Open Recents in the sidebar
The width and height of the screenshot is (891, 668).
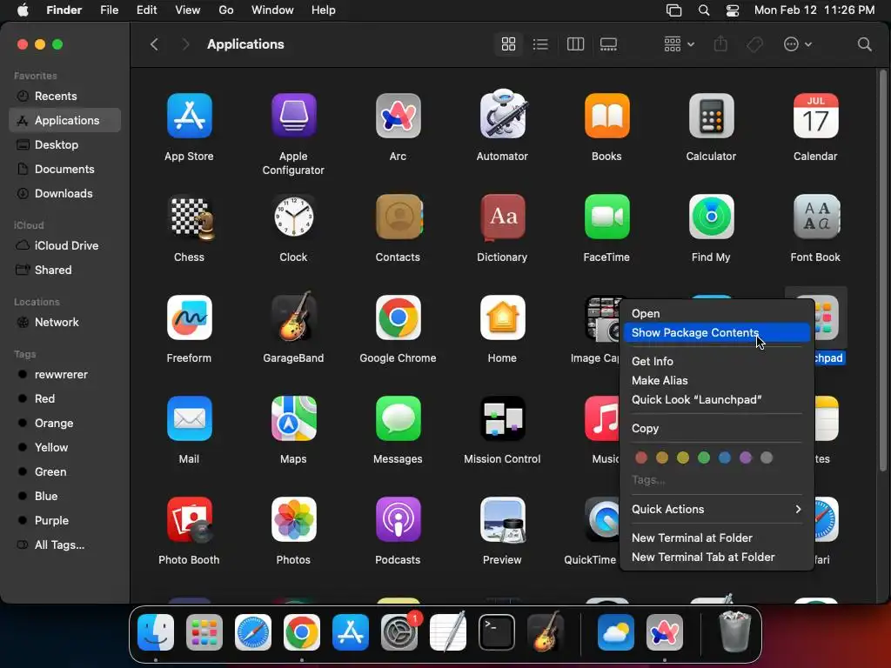(64, 96)
